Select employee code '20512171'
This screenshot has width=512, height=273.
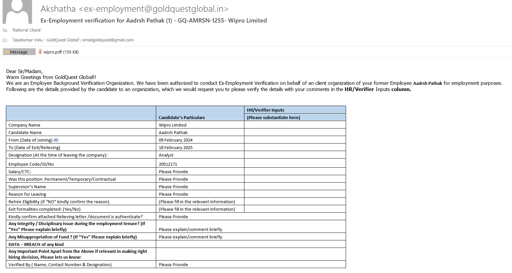[x=168, y=164]
